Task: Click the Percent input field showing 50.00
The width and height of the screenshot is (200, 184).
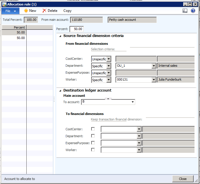Action: (76, 29)
